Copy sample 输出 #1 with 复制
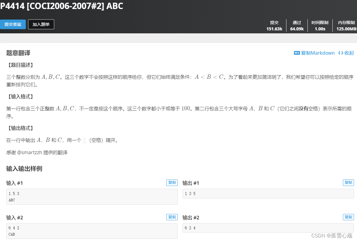 tap(348, 183)
